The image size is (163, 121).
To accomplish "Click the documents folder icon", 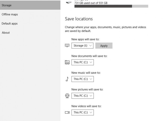I will pos(67,62).
